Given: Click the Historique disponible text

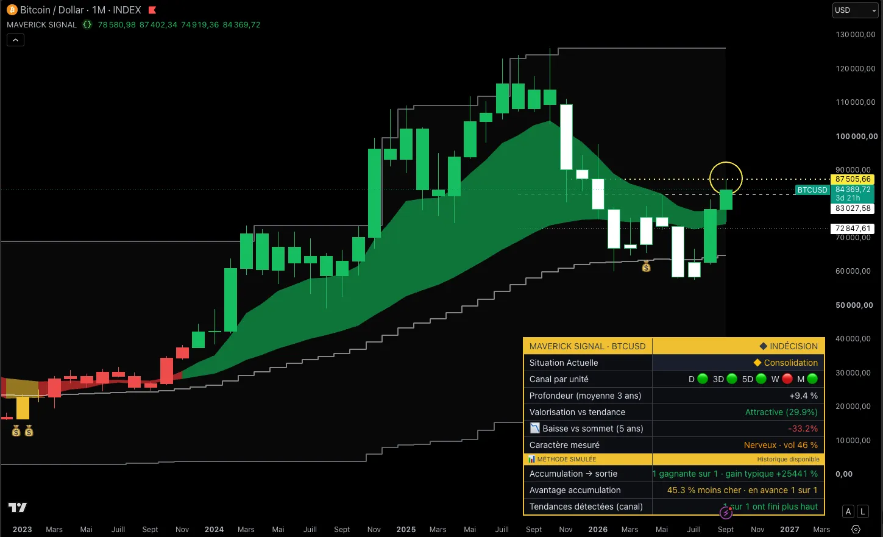Looking at the screenshot, I should (x=788, y=460).
